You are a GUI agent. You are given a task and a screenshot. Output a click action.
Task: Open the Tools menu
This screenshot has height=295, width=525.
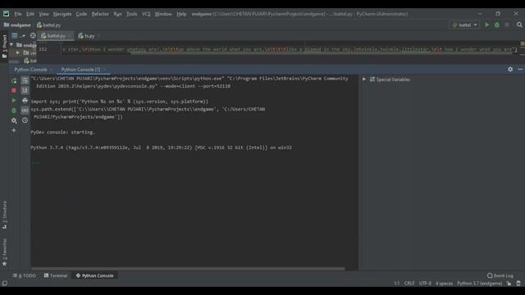(131, 14)
